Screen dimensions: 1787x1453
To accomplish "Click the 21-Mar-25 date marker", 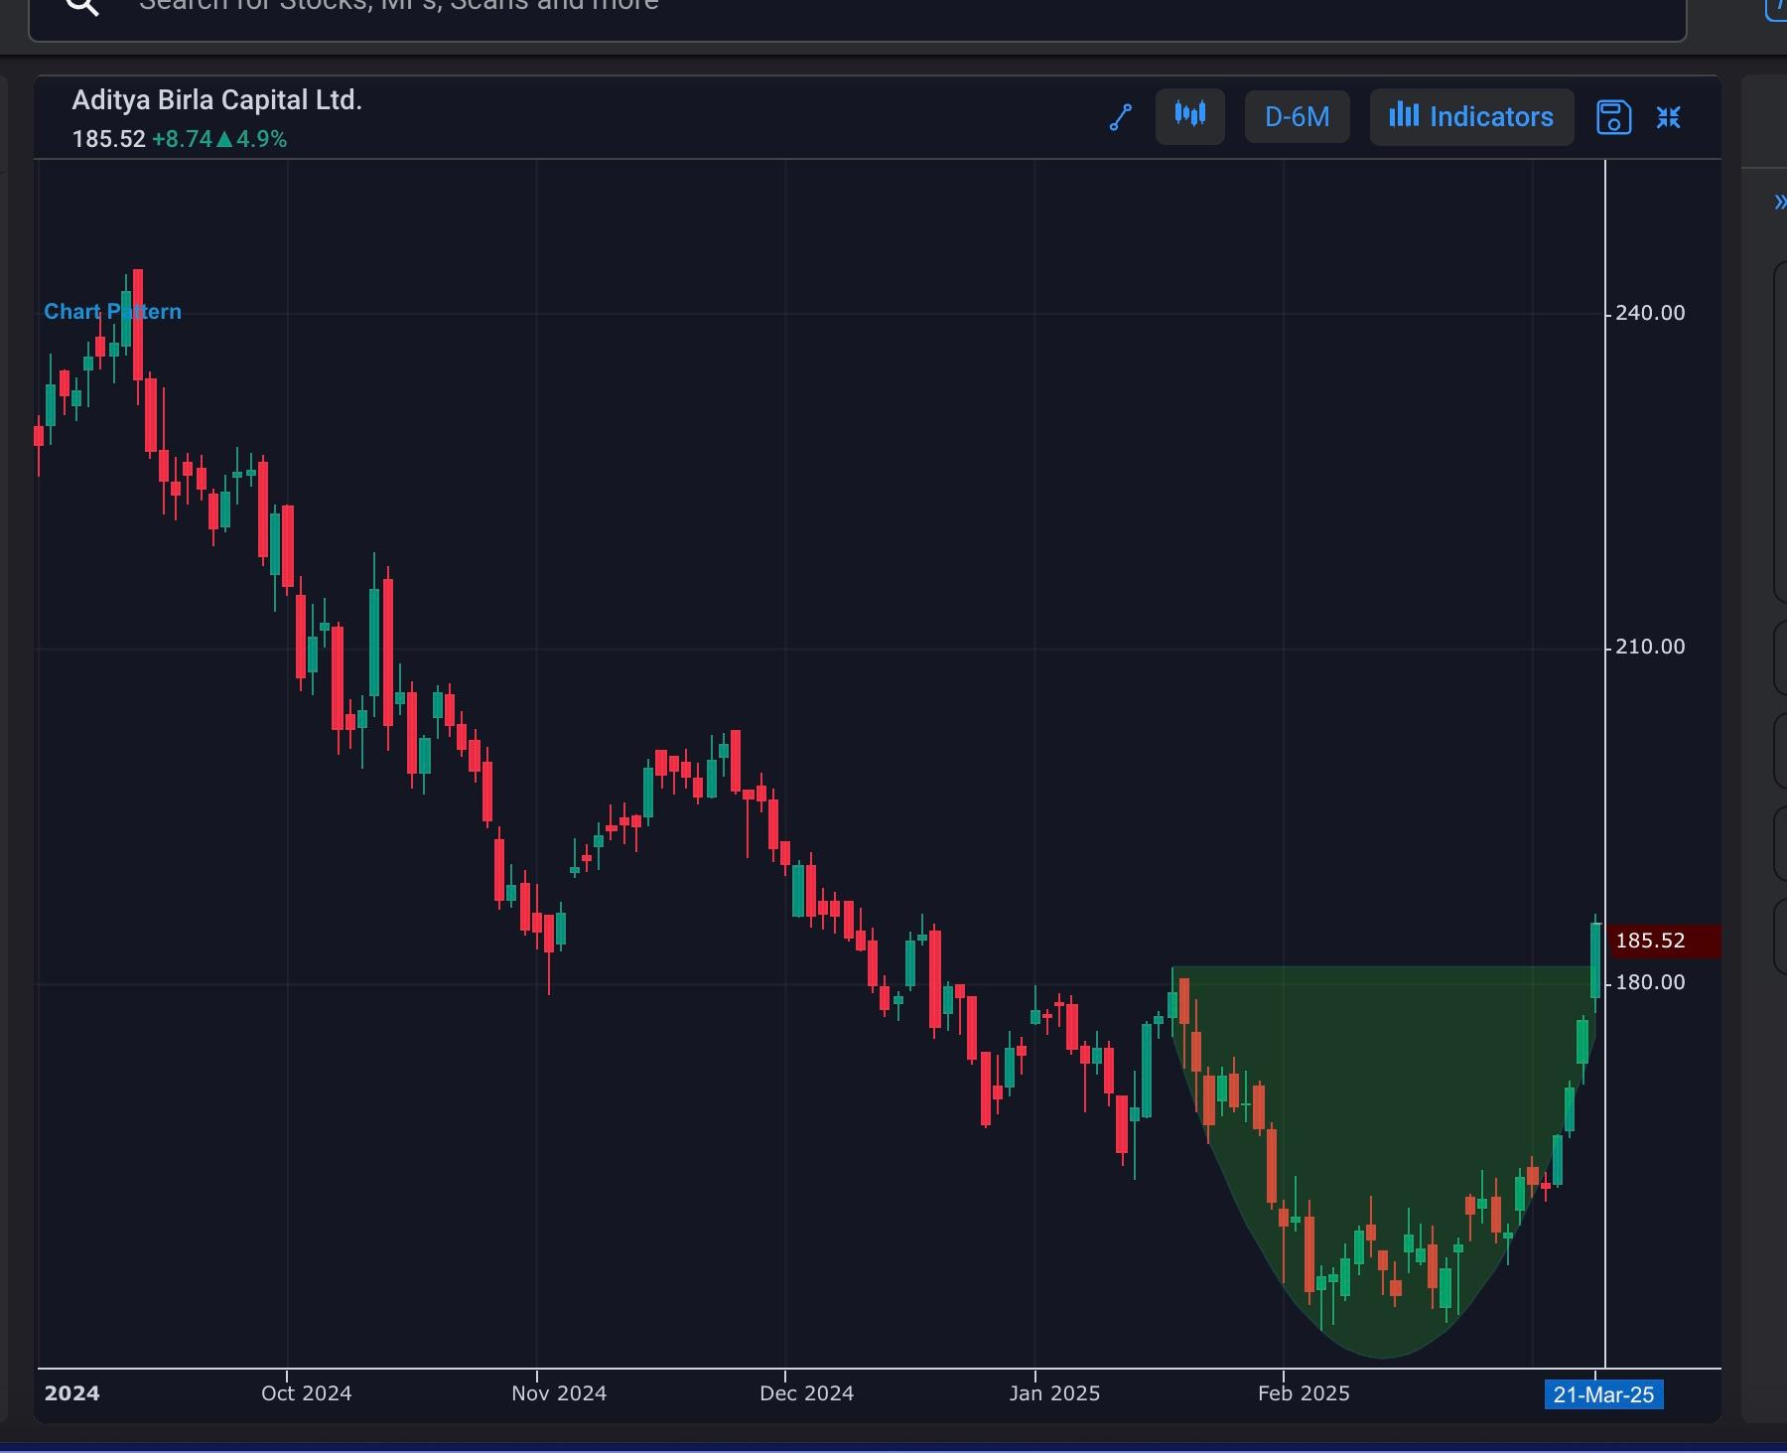I will point(1603,1394).
